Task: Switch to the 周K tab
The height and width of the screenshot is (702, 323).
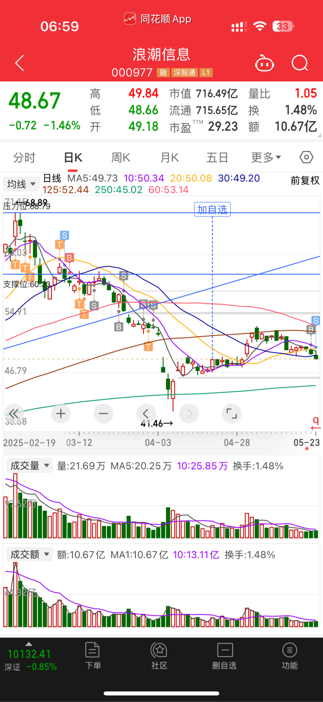Action: tap(121, 158)
